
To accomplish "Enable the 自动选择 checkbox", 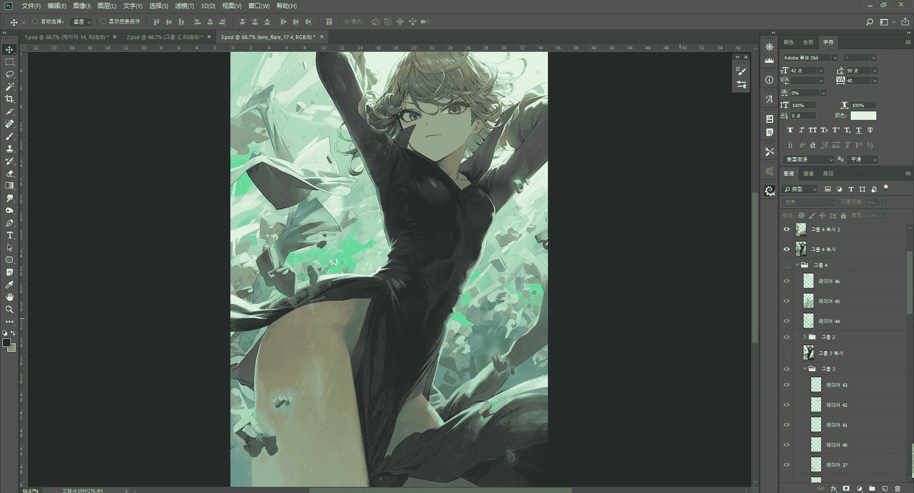I will tap(35, 21).
